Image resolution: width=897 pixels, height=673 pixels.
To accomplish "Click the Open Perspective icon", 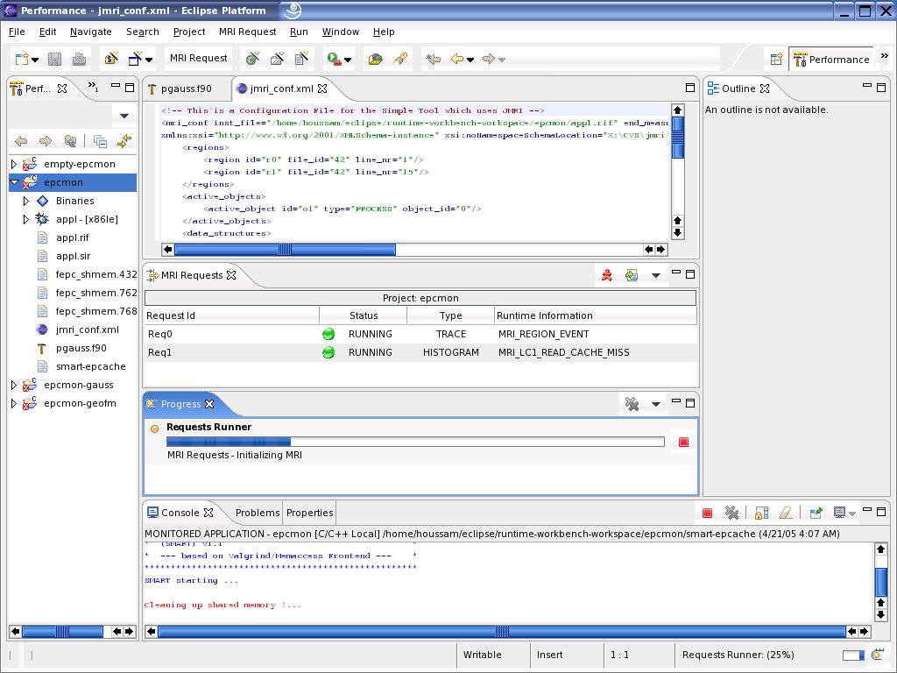I will click(x=776, y=59).
